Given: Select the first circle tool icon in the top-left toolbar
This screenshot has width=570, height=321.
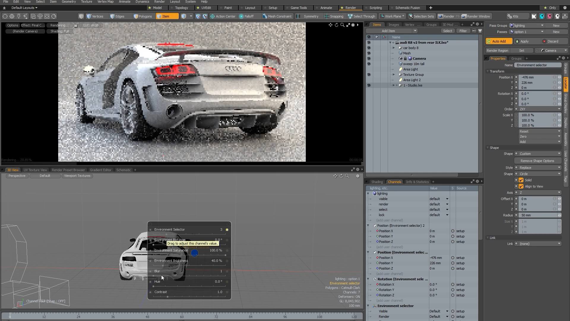Looking at the screenshot, I should (5, 16).
